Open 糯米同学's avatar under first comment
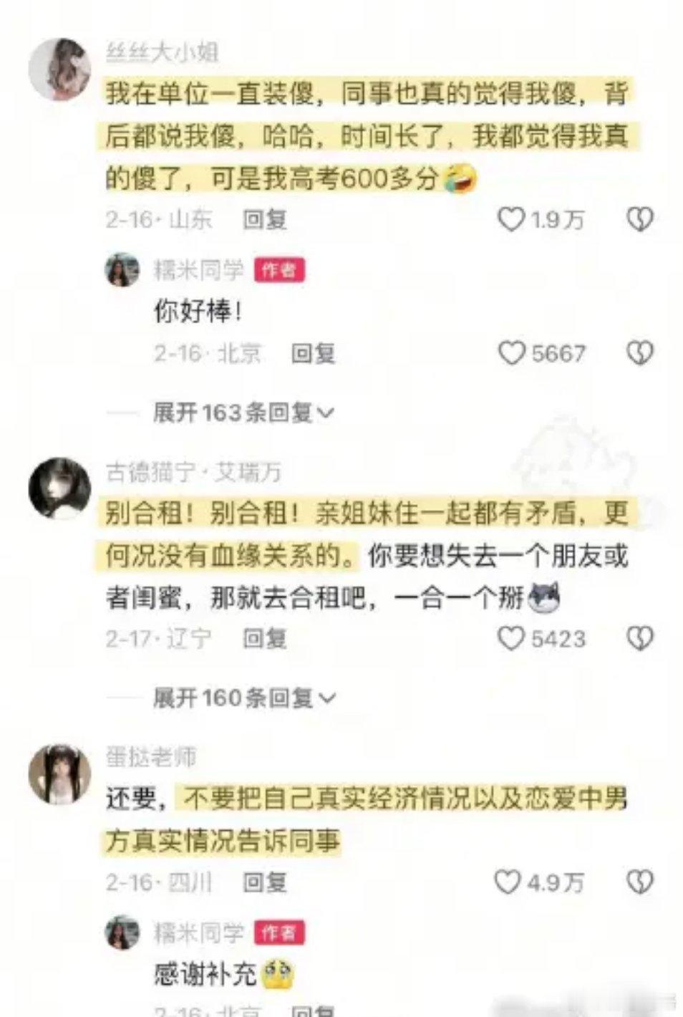 pos(122,270)
